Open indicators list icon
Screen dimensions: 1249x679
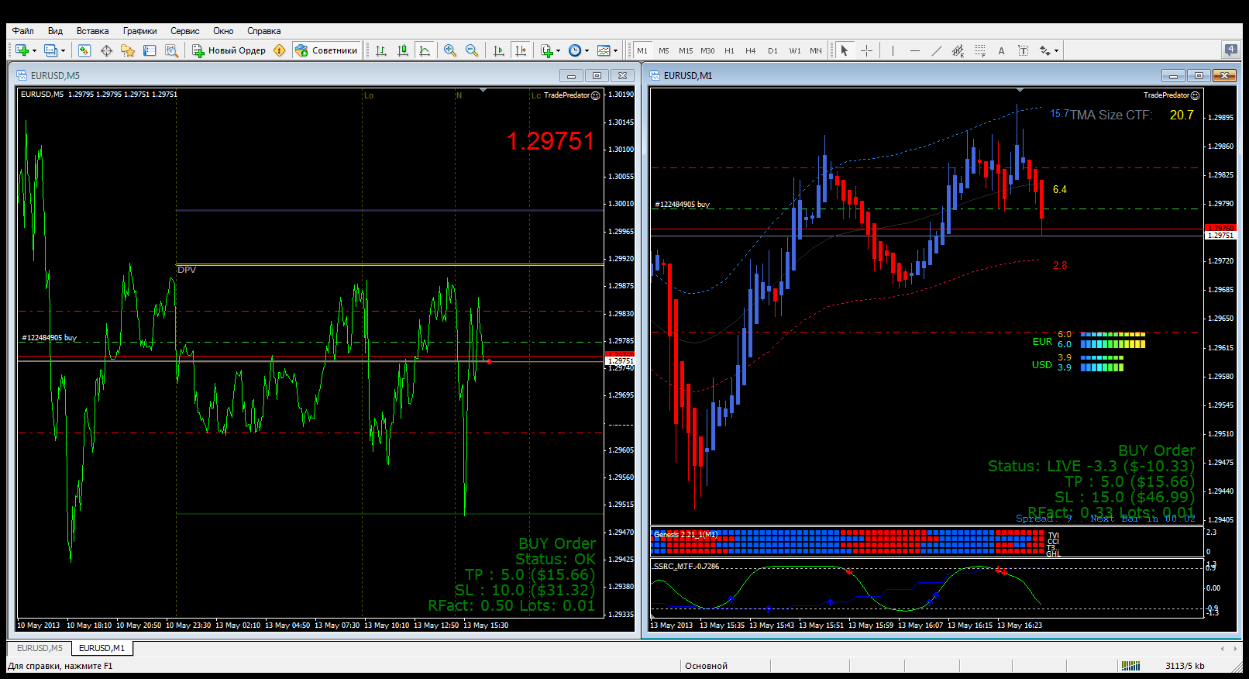tap(547, 50)
